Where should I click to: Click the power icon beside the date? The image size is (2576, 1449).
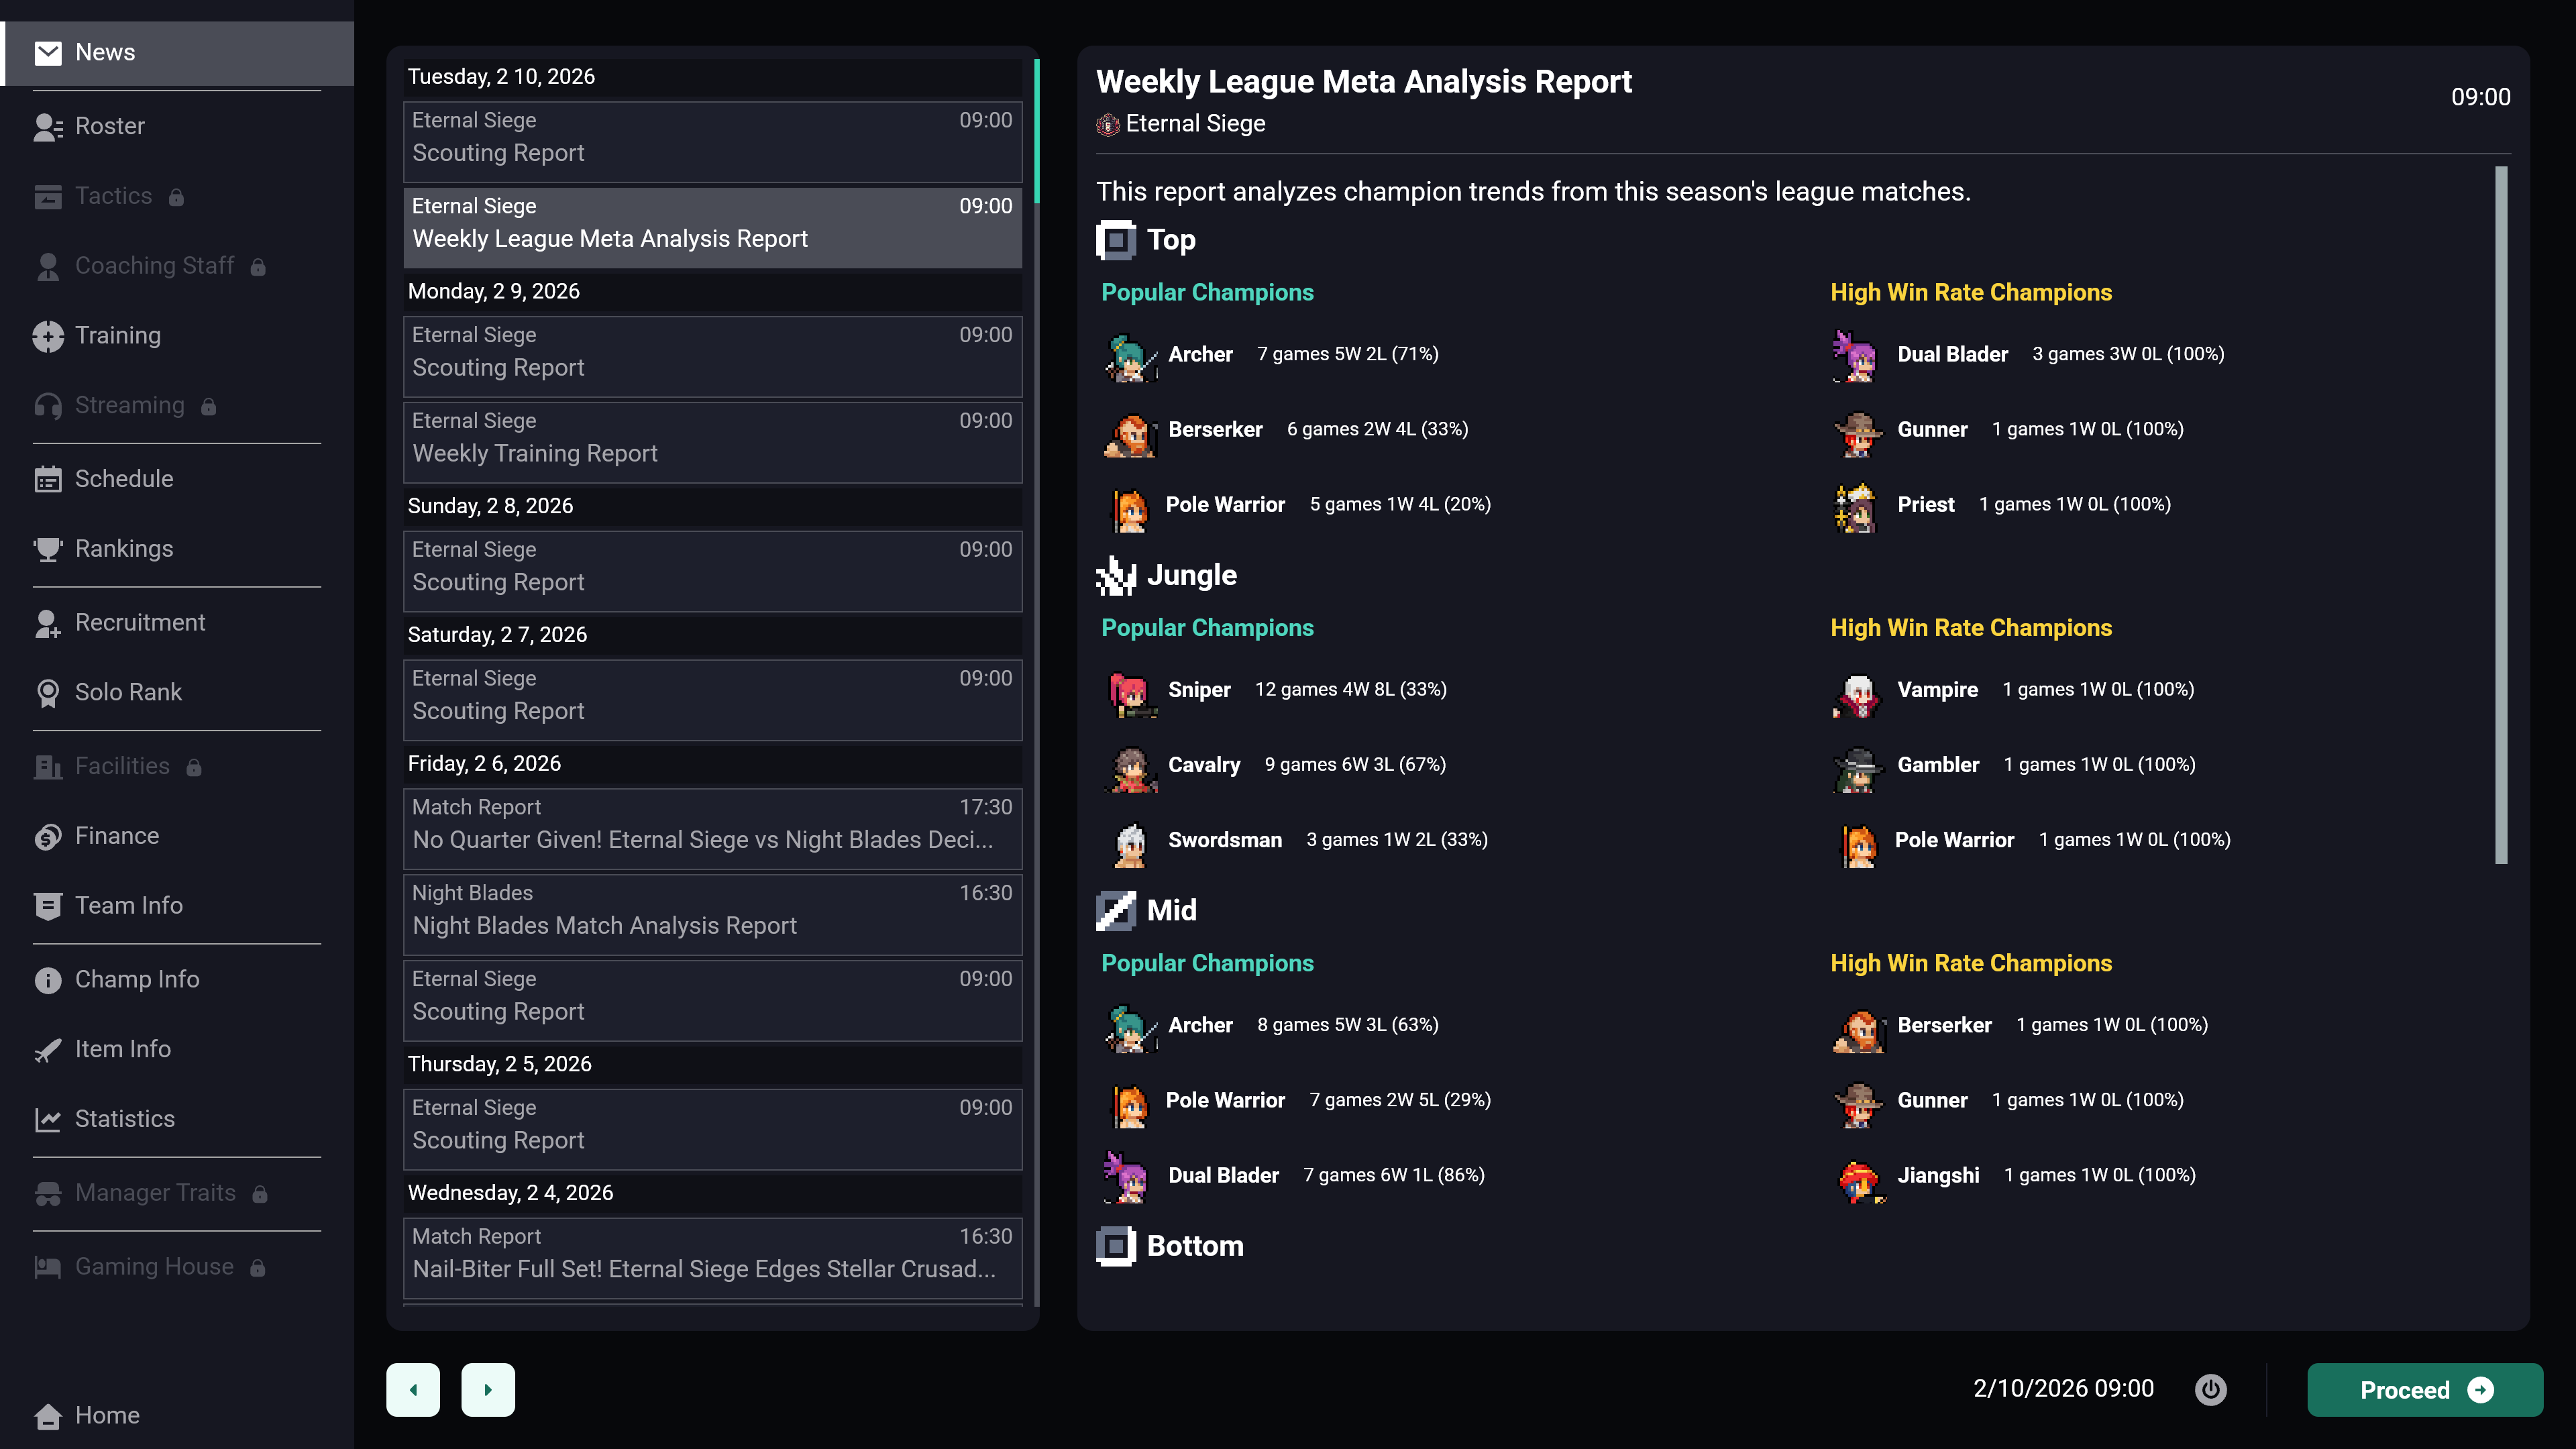coord(2211,1389)
